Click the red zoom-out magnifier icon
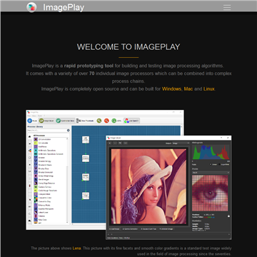This screenshot has width=257, height=257. pos(106,121)
